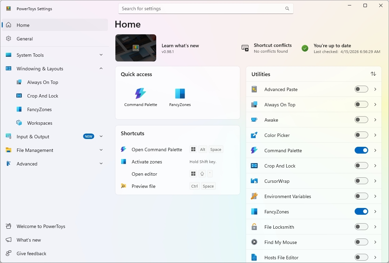Open FancyZones from Quick access
Image resolution: width=389 pixels, height=263 pixels.
pyautogui.click(x=180, y=92)
